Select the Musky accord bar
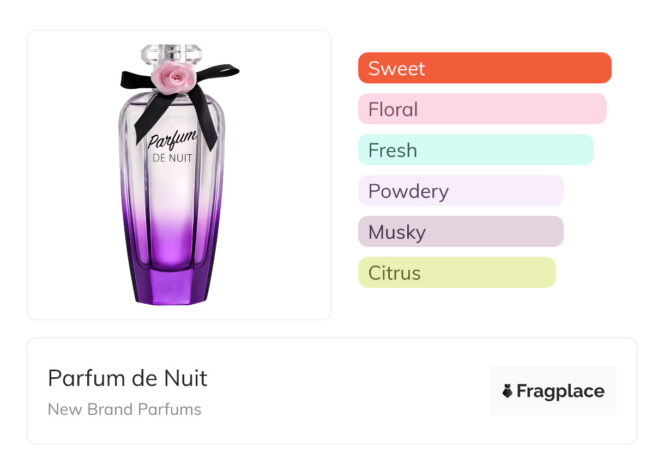Image resolution: width=664 pixels, height=471 pixels. click(x=461, y=232)
